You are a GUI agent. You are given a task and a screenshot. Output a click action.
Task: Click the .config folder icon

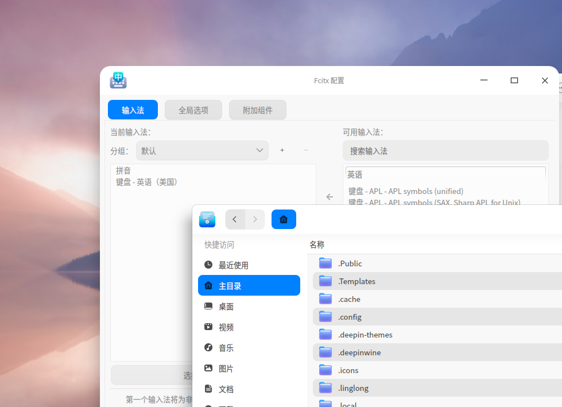[x=325, y=317]
